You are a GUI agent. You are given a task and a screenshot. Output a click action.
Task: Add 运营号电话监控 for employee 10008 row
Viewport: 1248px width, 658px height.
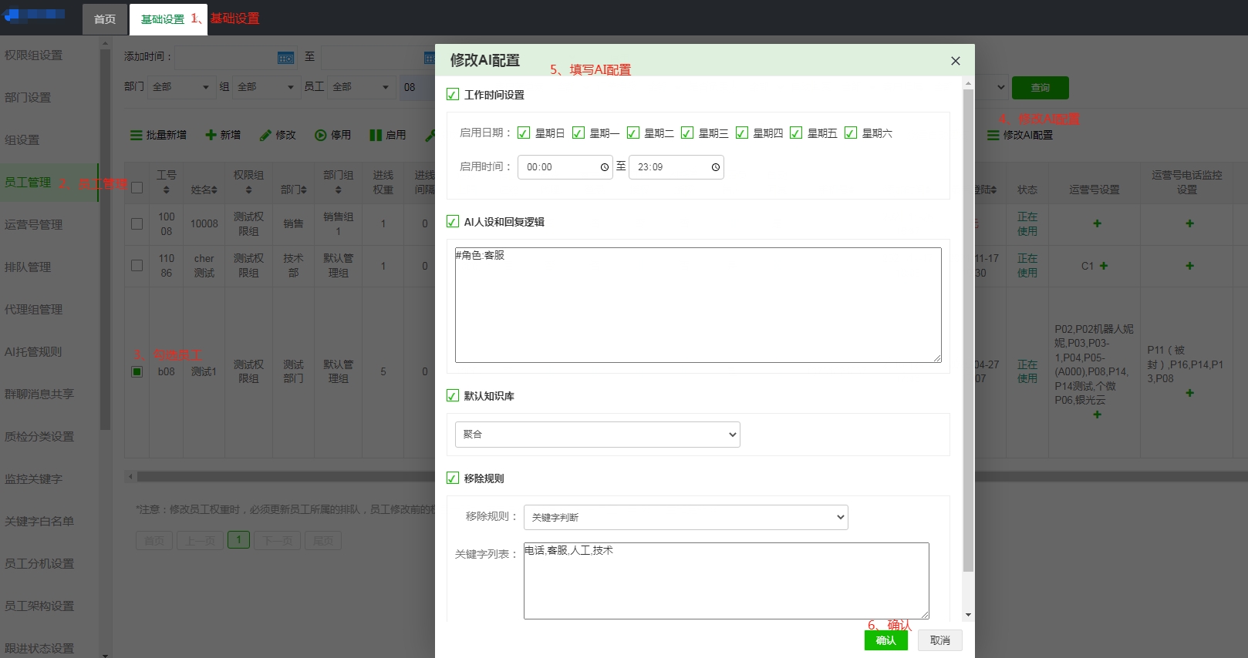[1189, 223]
